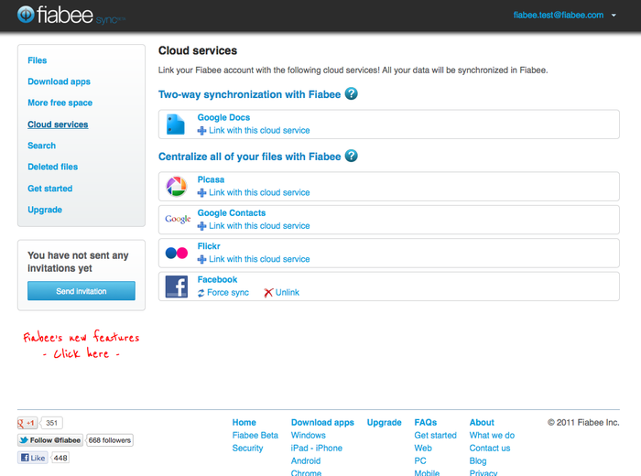This screenshot has width=641, height=476.
Task: Click the Google +1 button
Action: (x=28, y=423)
